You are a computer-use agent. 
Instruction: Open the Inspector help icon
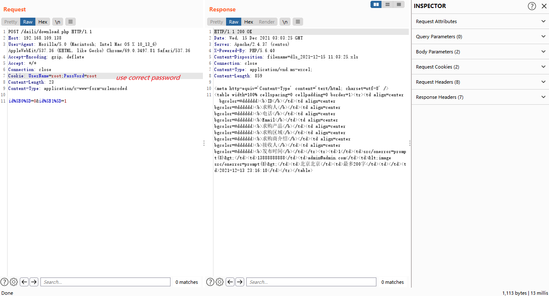click(x=532, y=6)
